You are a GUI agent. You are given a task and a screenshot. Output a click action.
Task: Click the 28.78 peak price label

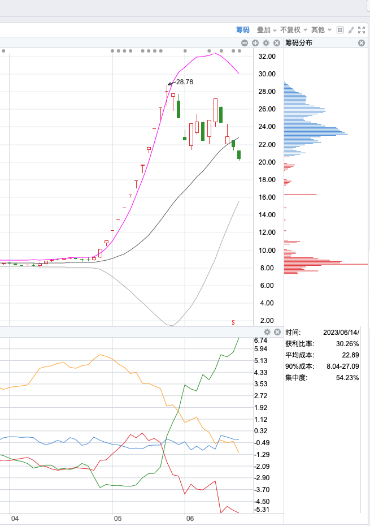tap(185, 82)
